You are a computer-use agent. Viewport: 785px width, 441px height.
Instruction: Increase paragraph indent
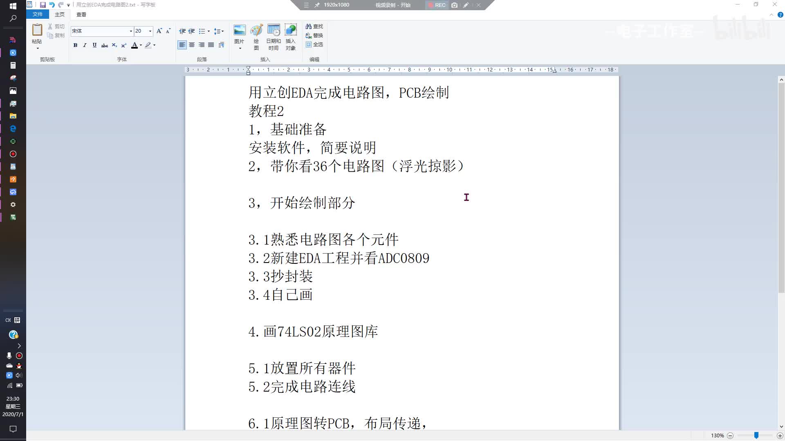191,31
